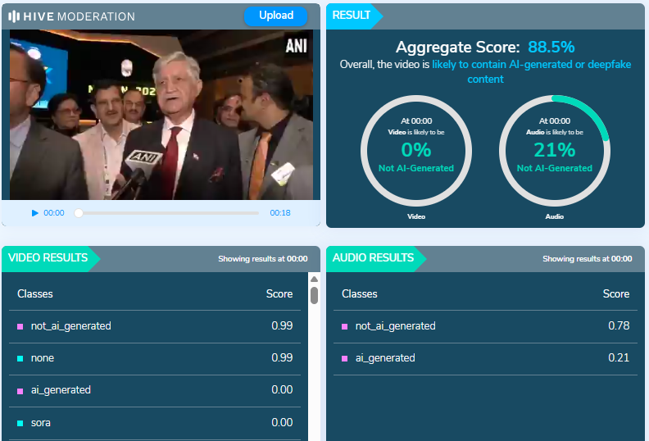Click pink marker beside video not_ai_generated class
Image resolution: width=649 pixels, height=441 pixels.
click(x=20, y=326)
